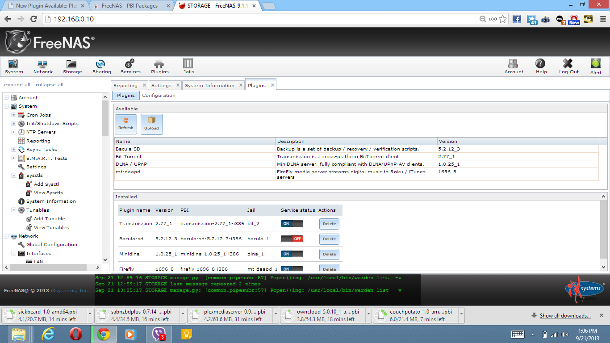Viewport: 610px width, 343px height.
Task: Expand the Init/Shutdown Scripts node
Action: tap(14, 124)
